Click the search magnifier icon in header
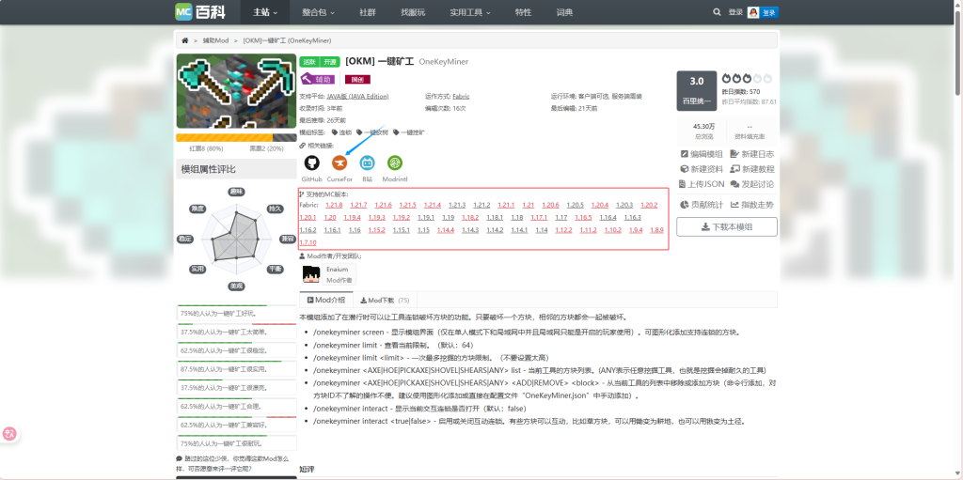Image resolution: width=963 pixels, height=480 pixels. tap(718, 12)
